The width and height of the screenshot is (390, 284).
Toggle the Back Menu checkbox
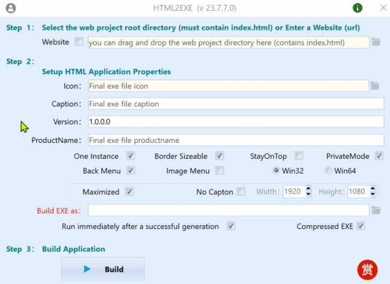(x=131, y=171)
